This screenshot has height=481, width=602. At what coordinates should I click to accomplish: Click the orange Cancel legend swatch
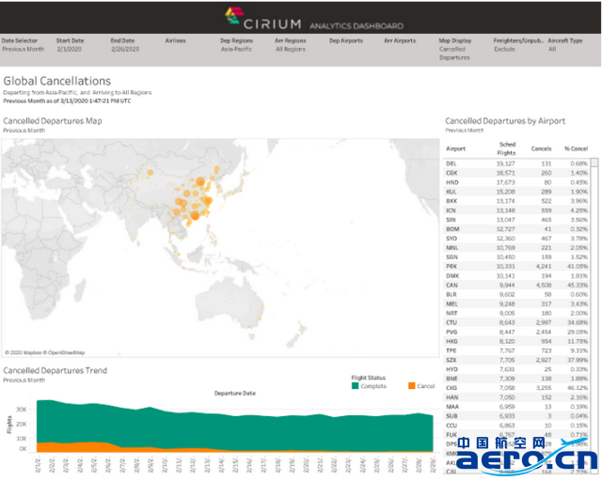click(x=412, y=386)
